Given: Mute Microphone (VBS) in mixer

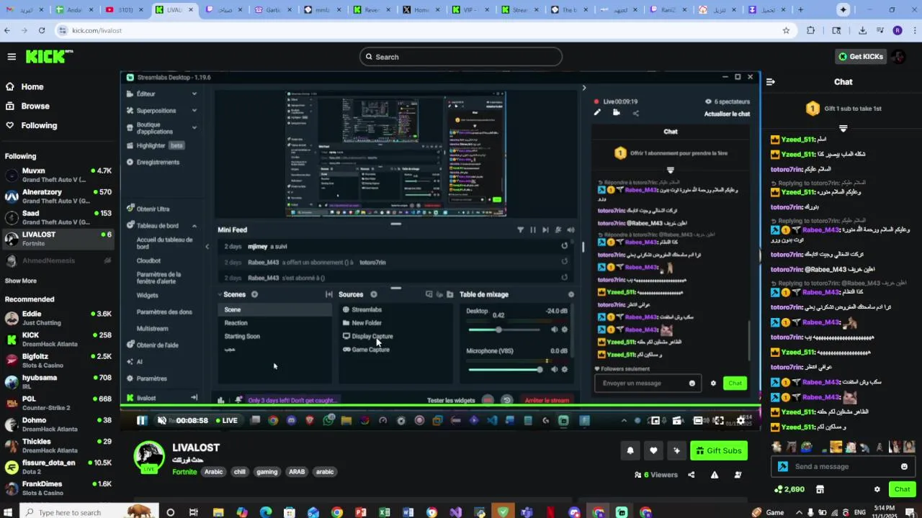Looking at the screenshot, I should [554, 369].
